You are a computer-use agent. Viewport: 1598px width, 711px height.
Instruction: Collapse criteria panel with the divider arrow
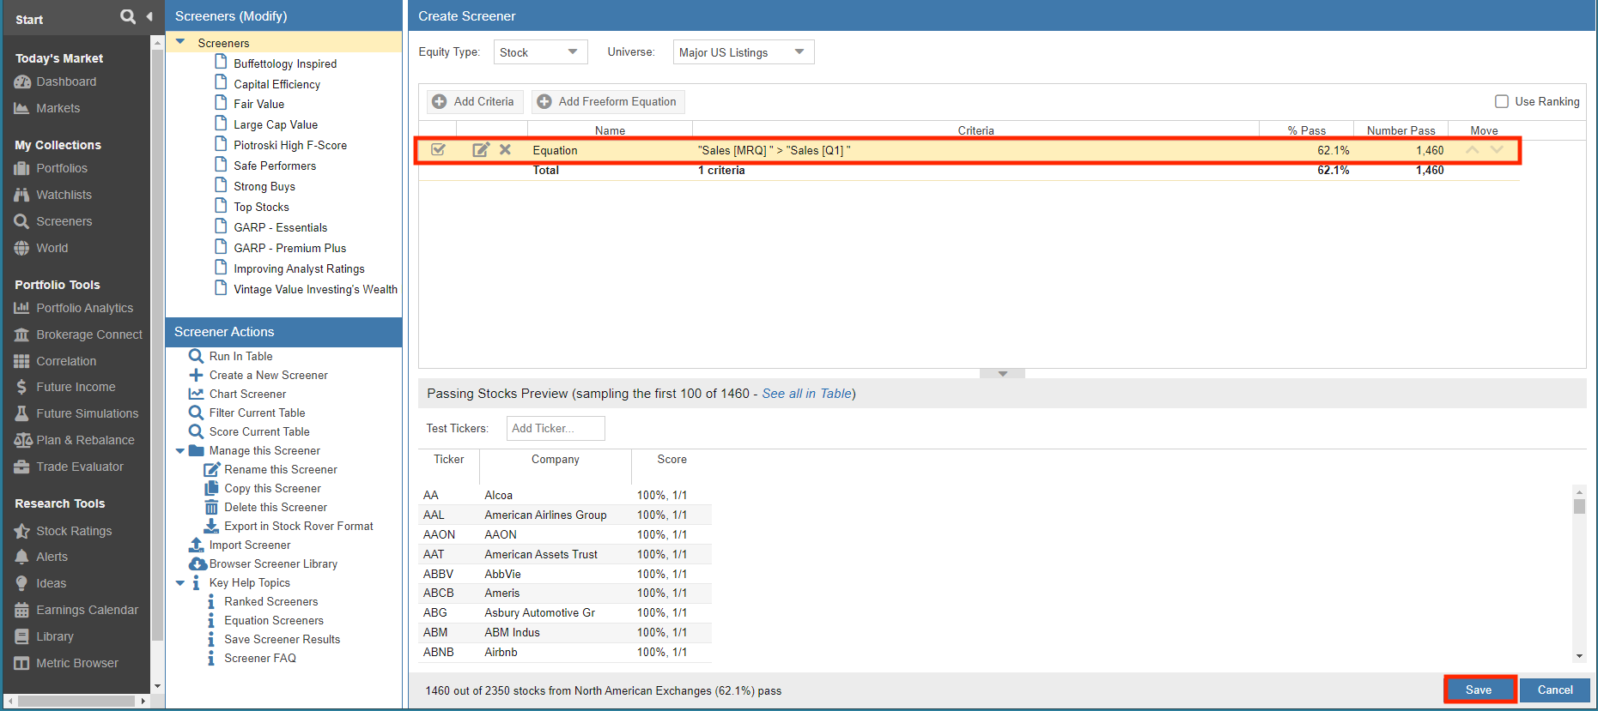pyautogui.click(x=1002, y=373)
